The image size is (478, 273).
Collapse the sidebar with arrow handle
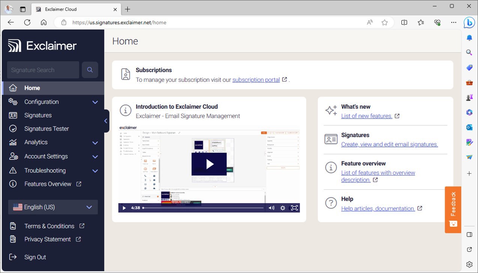[x=106, y=121]
